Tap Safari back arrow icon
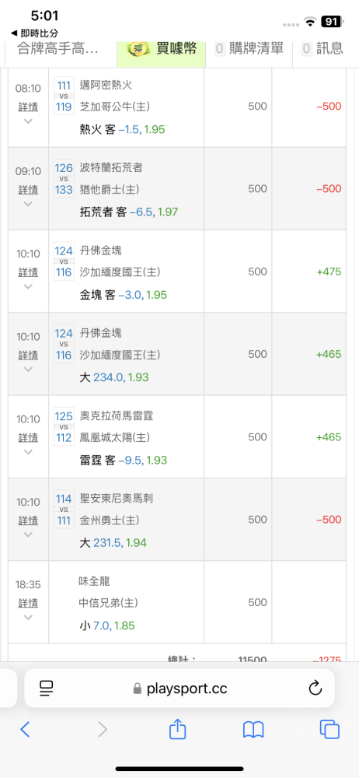The width and height of the screenshot is (359, 778). [26, 729]
